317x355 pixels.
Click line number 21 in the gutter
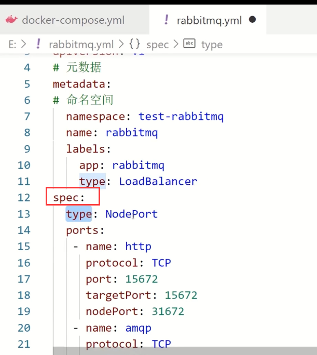[24, 344]
